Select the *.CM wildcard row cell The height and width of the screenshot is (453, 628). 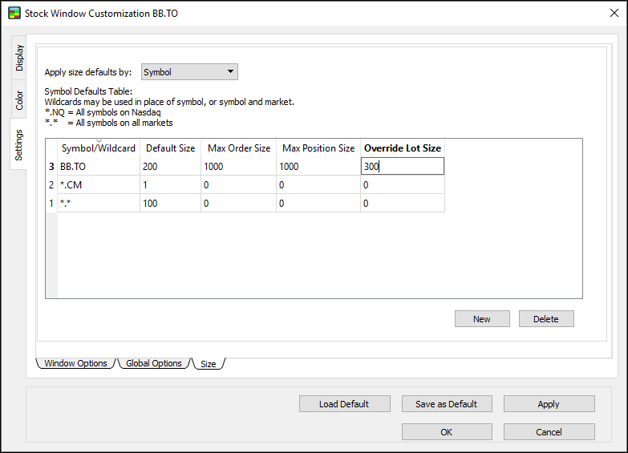[x=99, y=185]
